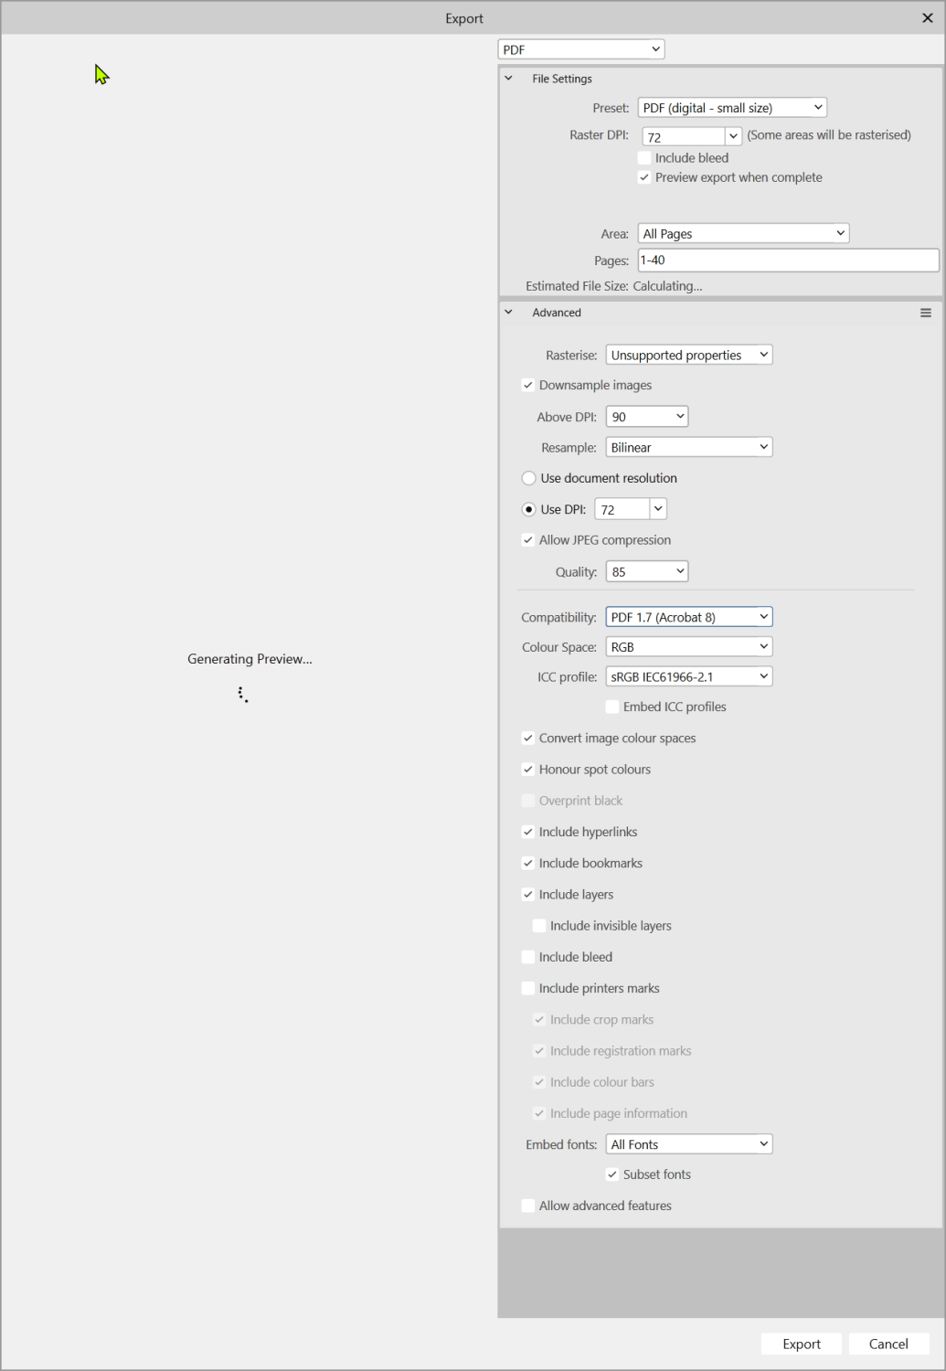Close the Export dialog window

pos(927,18)
